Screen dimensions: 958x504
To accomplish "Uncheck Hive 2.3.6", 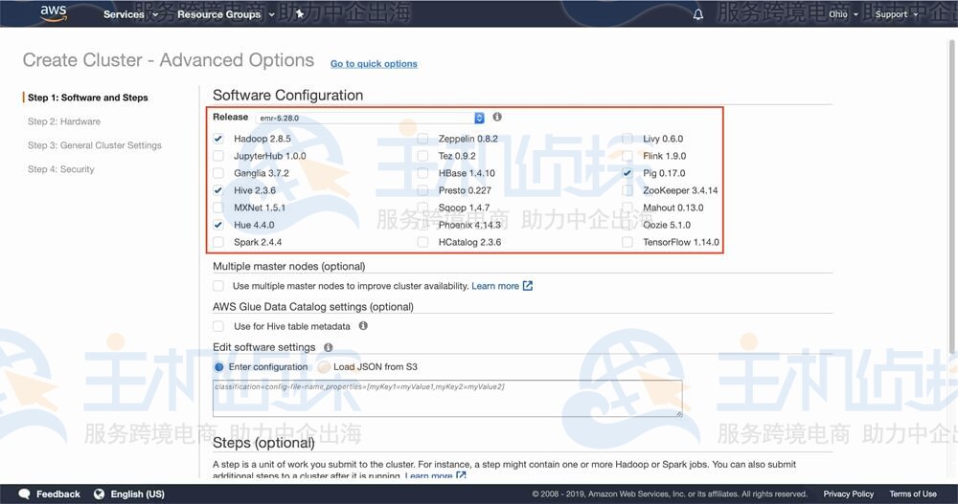I will [x=218, y=190].
